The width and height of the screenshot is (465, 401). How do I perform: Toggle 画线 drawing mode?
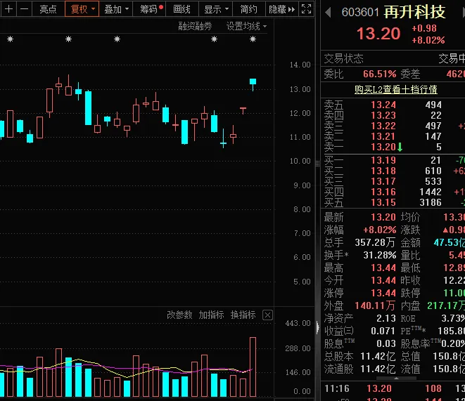(181, 9)
